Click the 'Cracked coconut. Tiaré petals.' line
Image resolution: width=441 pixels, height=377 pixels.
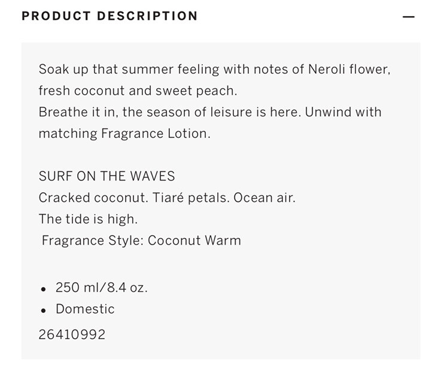(134, 198)
